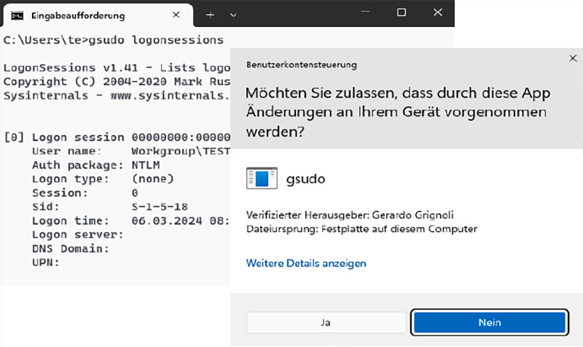Click the 'gsudo logonsessions' command text
This screenshot has width=583, height=347.
pos(156,40)
